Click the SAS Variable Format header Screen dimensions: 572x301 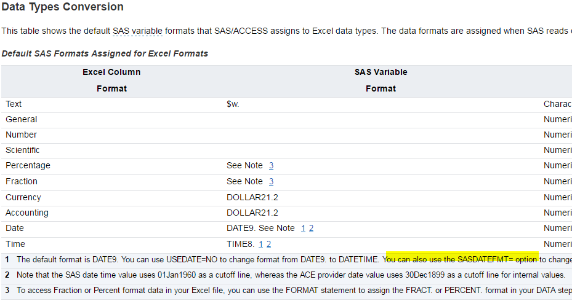[x=381, y=80]
